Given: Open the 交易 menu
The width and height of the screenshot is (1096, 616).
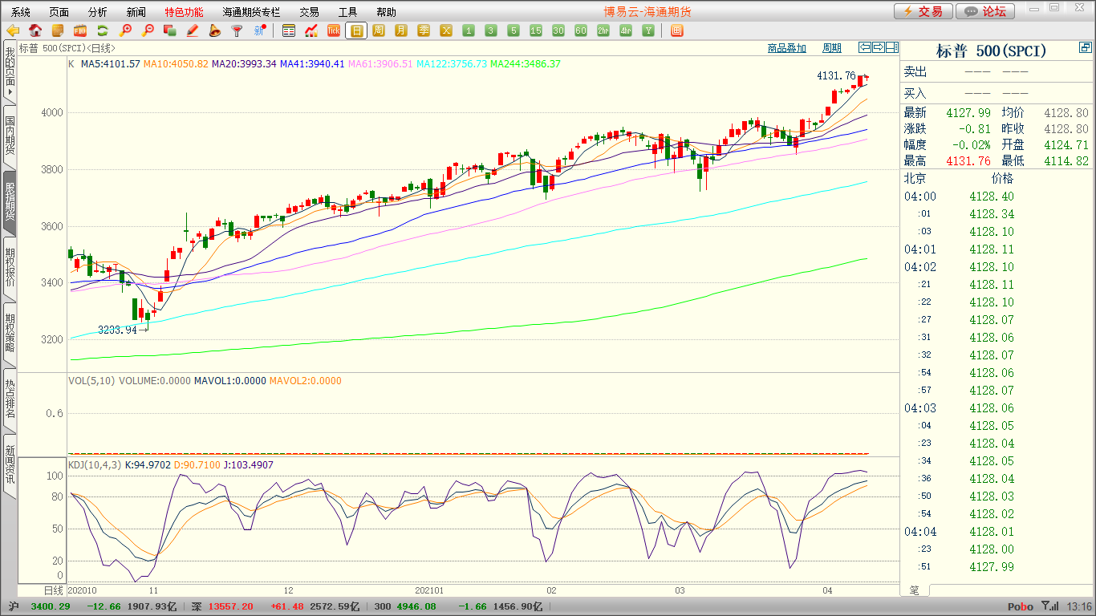Looking at the screenshot, I should coord(310,12).
